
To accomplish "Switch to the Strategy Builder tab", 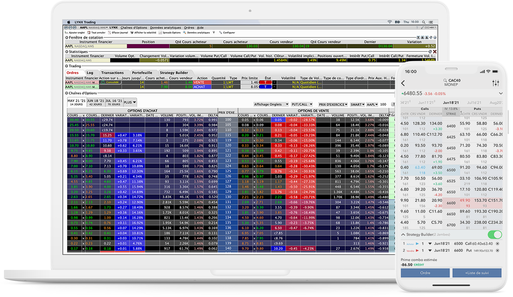I will (174, 73).
